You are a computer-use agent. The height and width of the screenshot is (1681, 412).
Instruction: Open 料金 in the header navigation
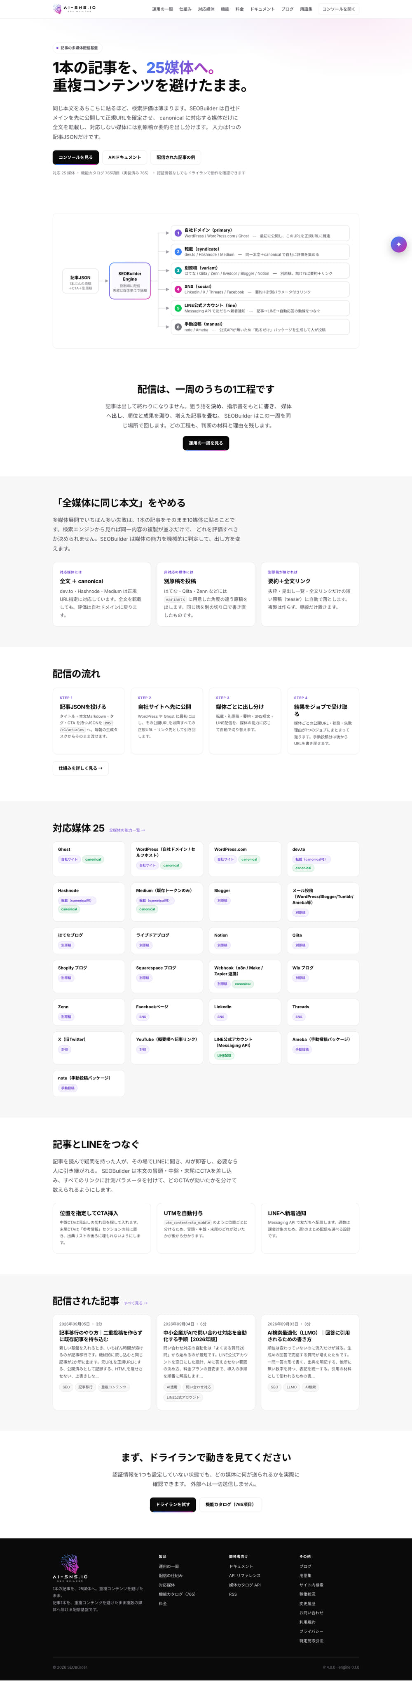pos(239,9)
